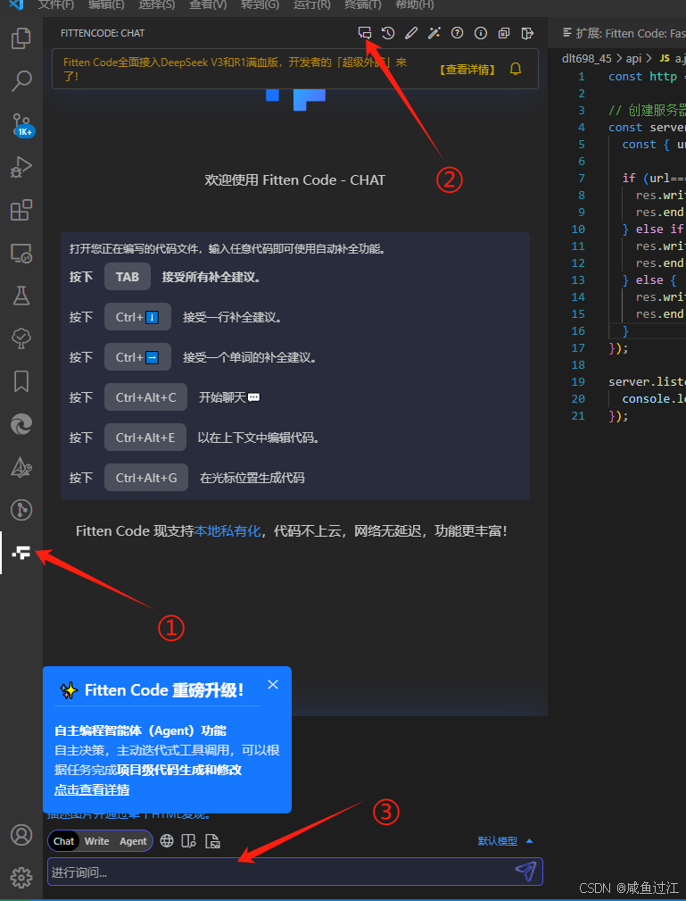Start a new chat conversation

365,33
